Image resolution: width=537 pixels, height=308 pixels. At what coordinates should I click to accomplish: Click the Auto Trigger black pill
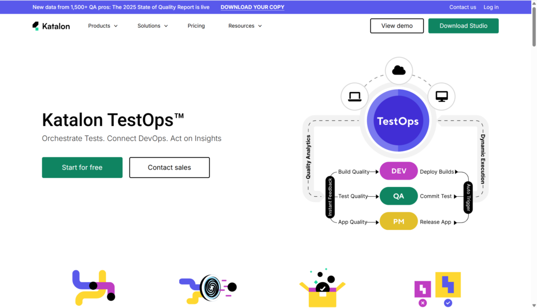pos(468,197)
